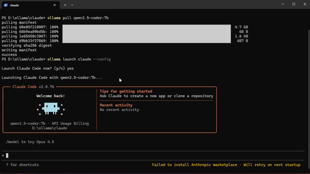Click the 'verifying sha256 digest' line
This screenshot has width=310, height=174.
(27, 46)
